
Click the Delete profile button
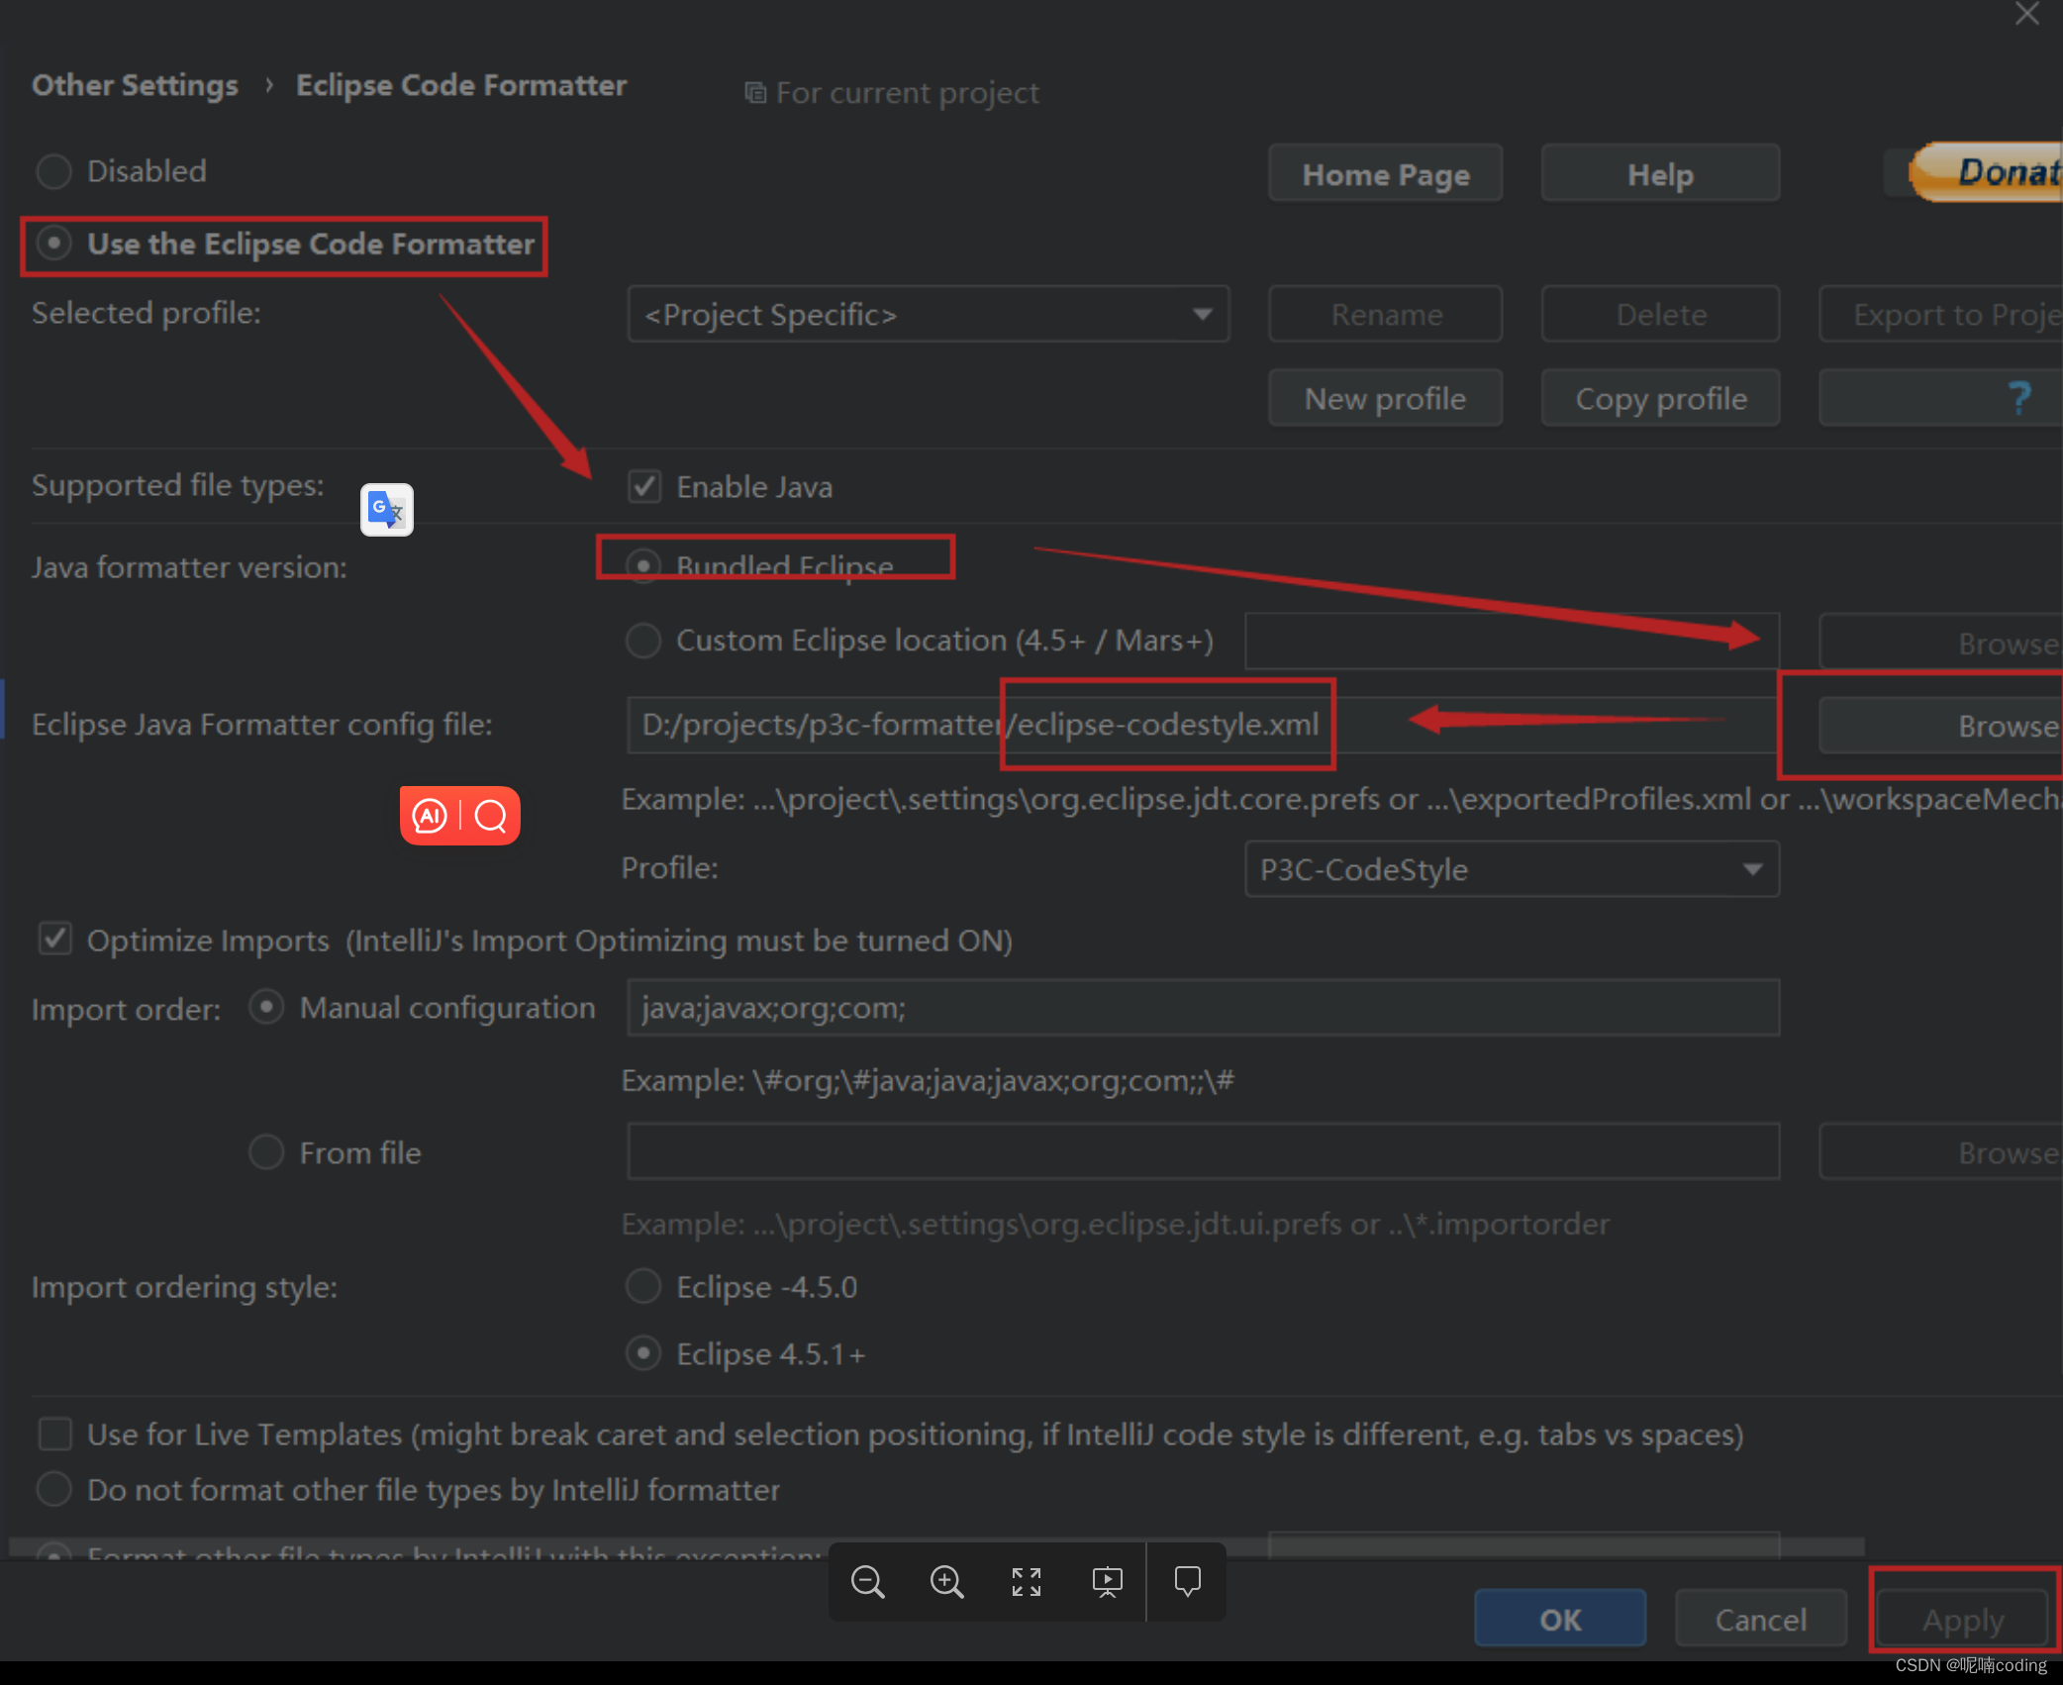pos(1660,315)
